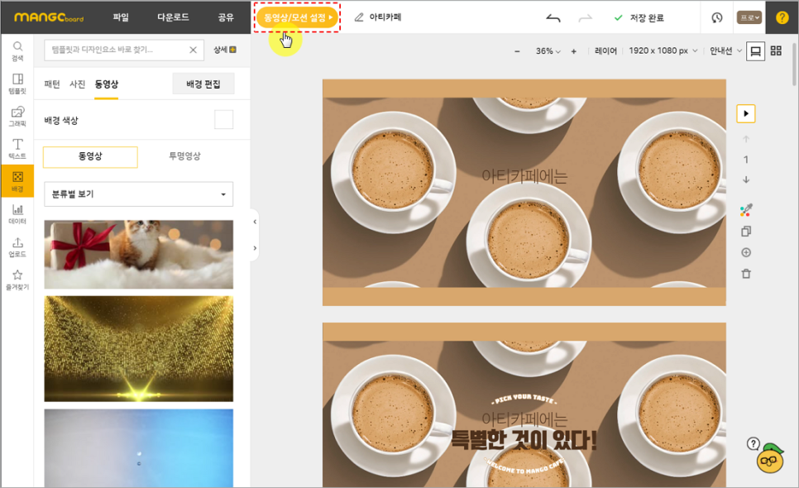The image size is (799, 488).
Task: Select the 아티카페에는 text on first slide
Action: pos(524,176)
